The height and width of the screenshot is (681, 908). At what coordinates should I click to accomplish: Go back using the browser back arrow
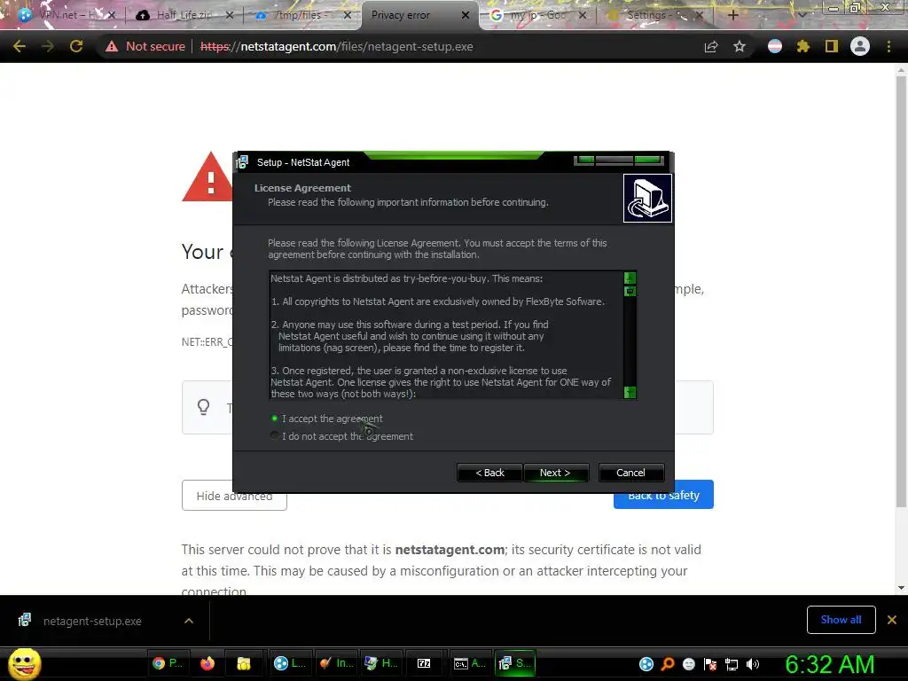pos(20,46)
